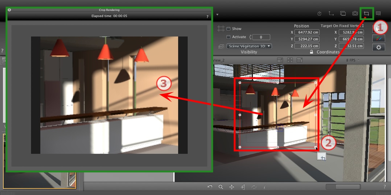This screenshot has height=195, width=391.
Task: Click the help question mark in Crop Rendering window
Action: click(207, 17)
